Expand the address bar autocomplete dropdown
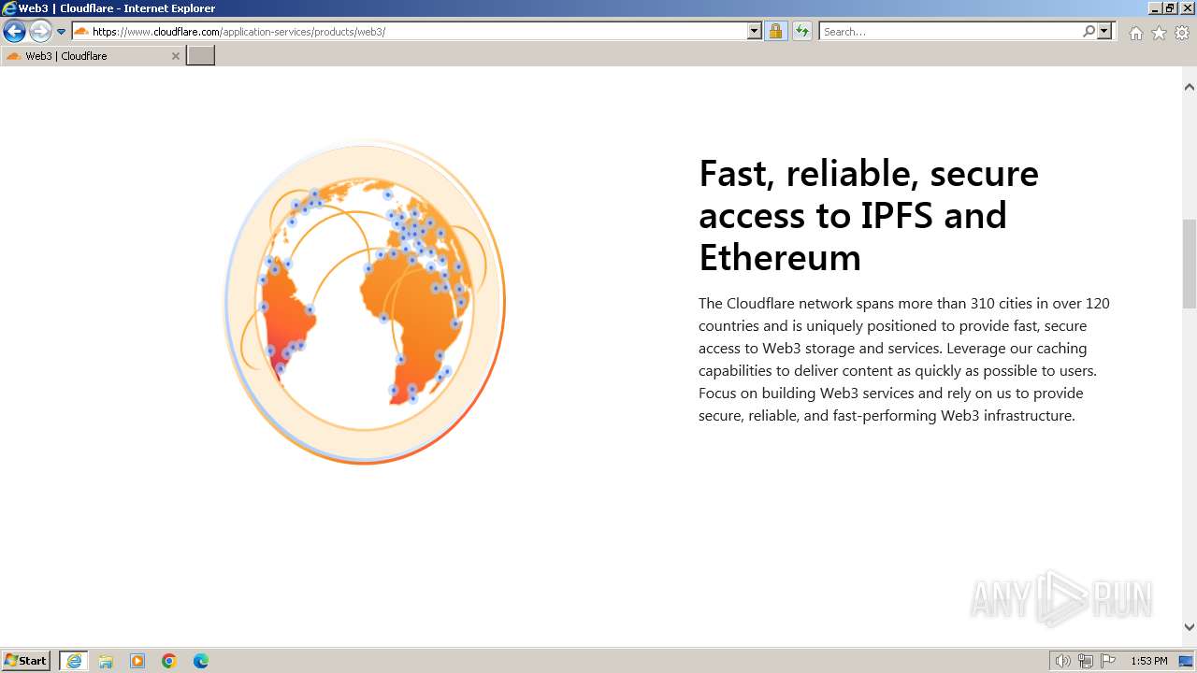 (755, 31)
